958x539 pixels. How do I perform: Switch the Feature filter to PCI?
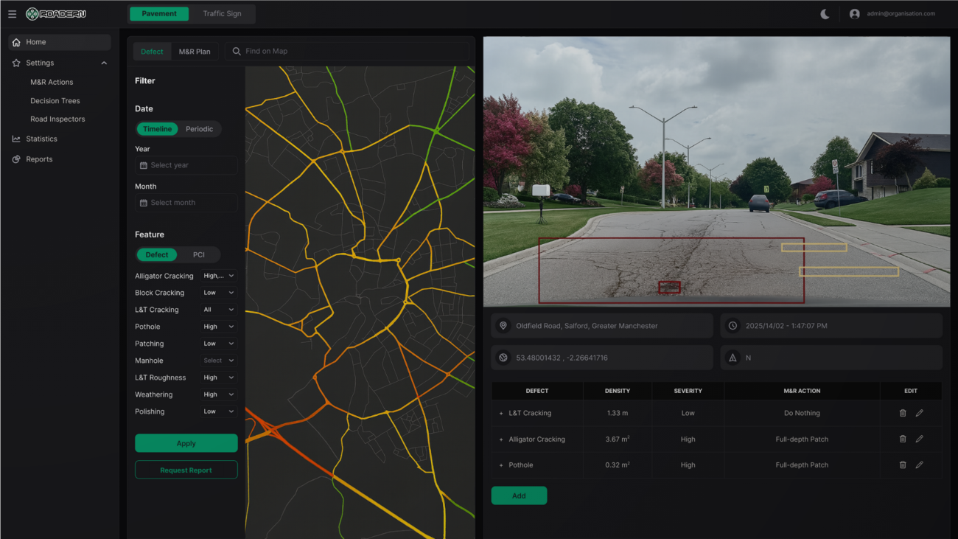pos(198,254)
